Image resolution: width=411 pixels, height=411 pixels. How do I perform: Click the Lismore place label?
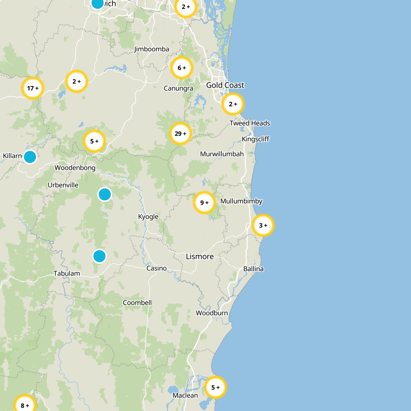coord(200,256)
